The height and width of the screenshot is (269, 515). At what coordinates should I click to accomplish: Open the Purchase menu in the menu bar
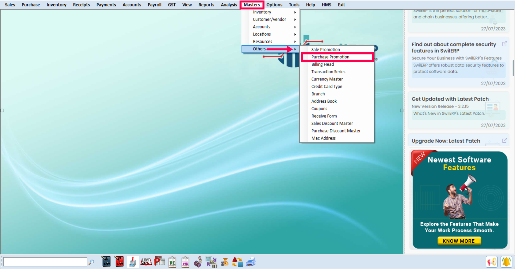pyautogui.click(x=31, y=5)
